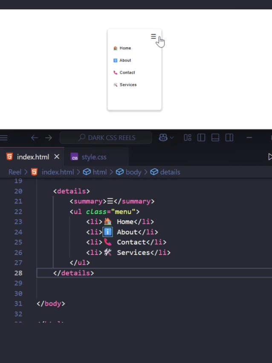Click the closing details tag

[74, 273]
